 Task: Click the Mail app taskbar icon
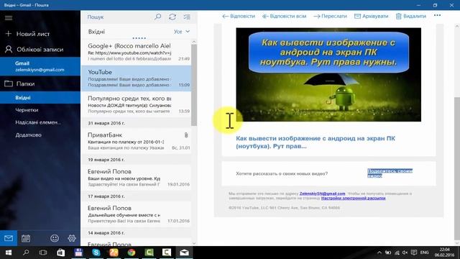pos(184,253)
